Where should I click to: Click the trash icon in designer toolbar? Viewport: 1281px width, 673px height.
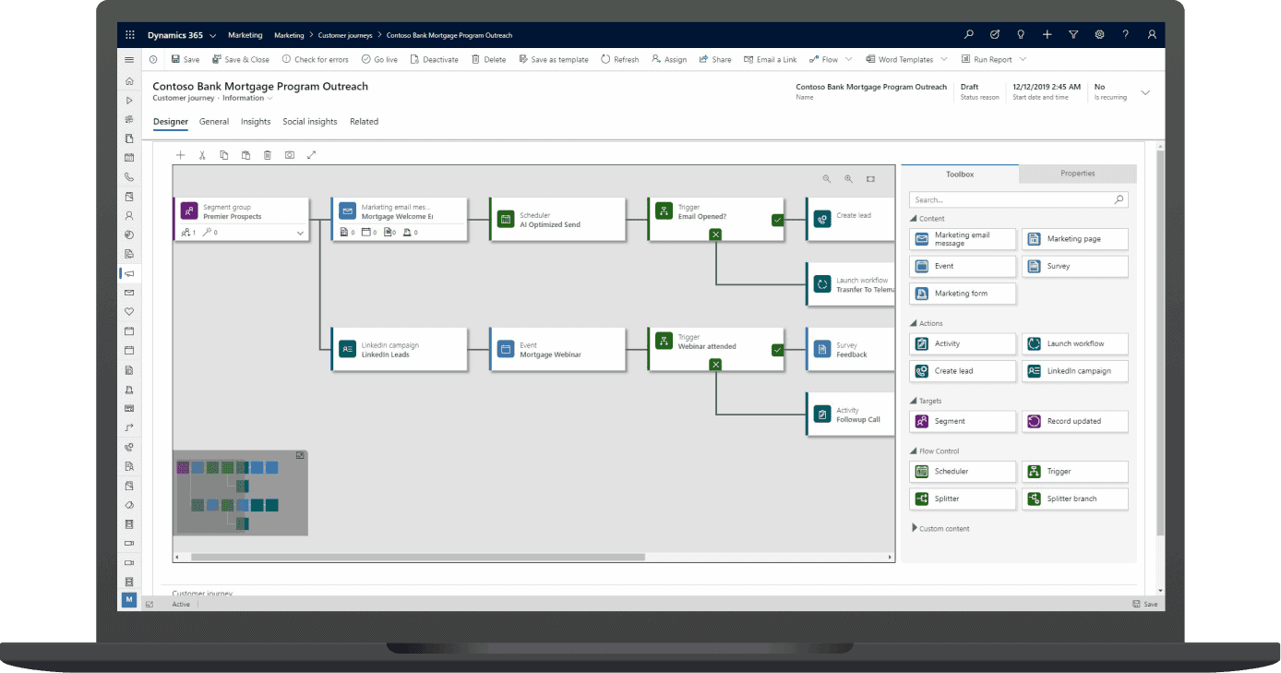click(x=268, y=155)
